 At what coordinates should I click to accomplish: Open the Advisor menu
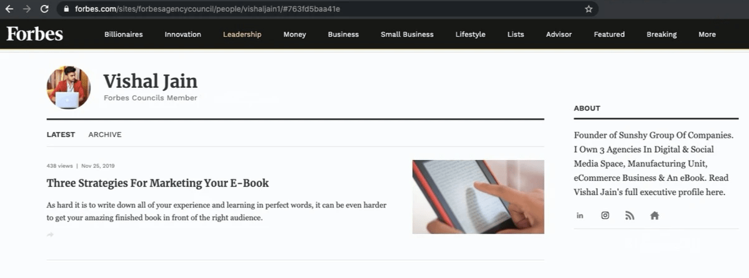[x=559, y=34]
